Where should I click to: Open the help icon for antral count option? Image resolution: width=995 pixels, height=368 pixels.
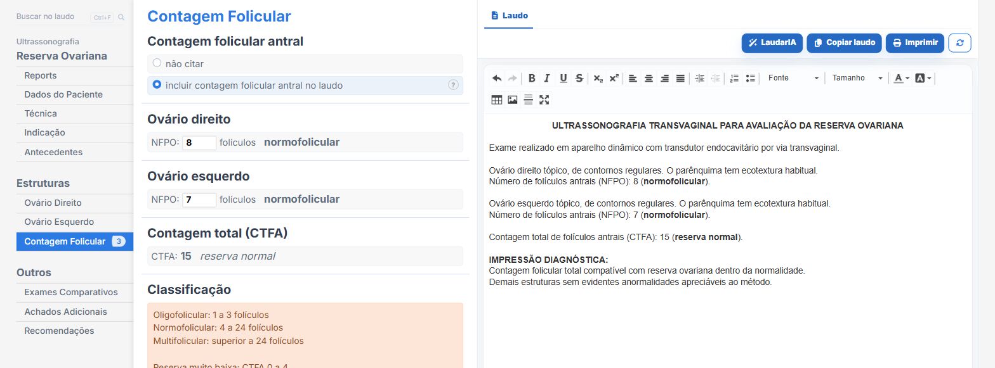453,85
